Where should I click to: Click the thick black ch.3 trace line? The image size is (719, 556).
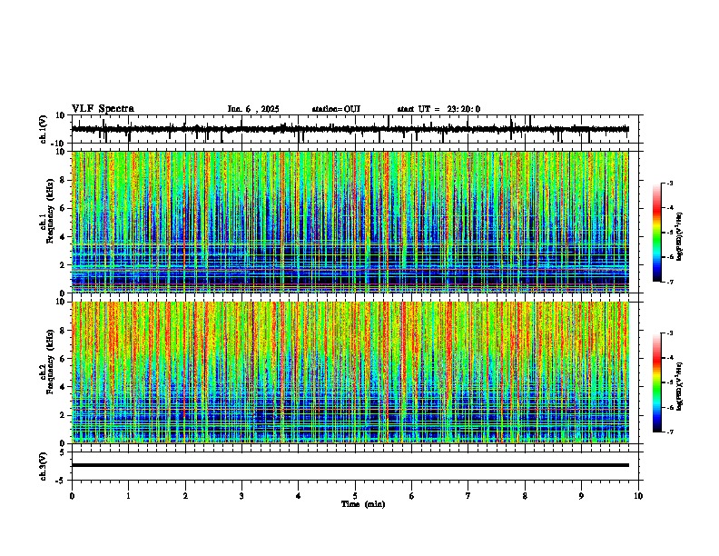[350, 465]
